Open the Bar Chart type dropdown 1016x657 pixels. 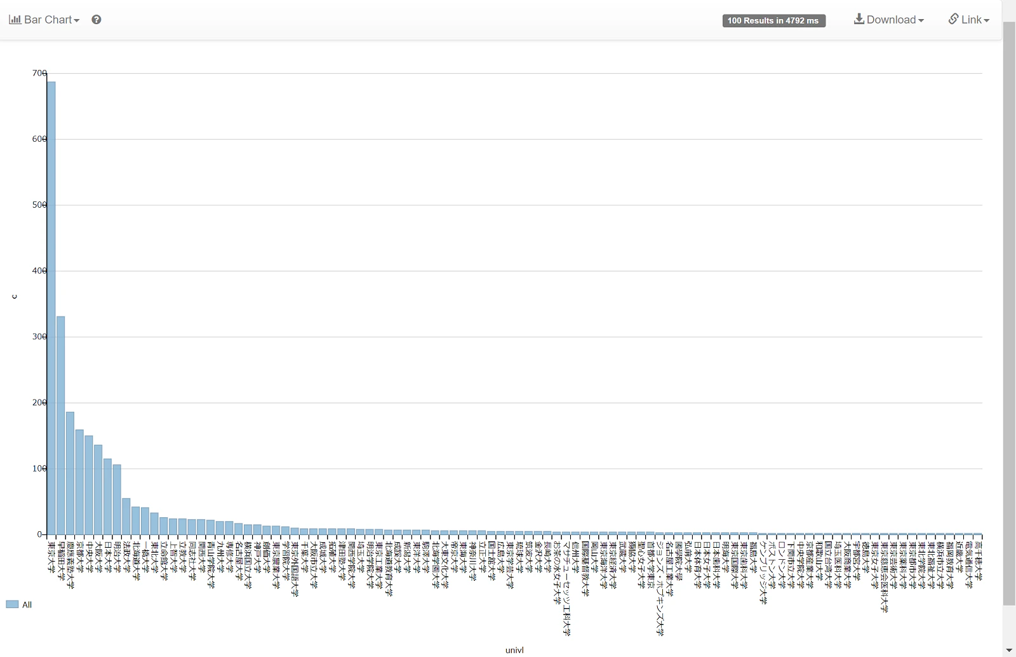(x=44, y=20)
